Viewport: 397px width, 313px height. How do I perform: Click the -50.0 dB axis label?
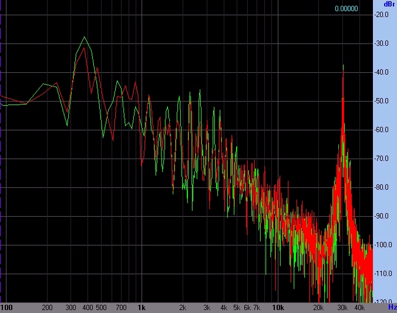381,101
